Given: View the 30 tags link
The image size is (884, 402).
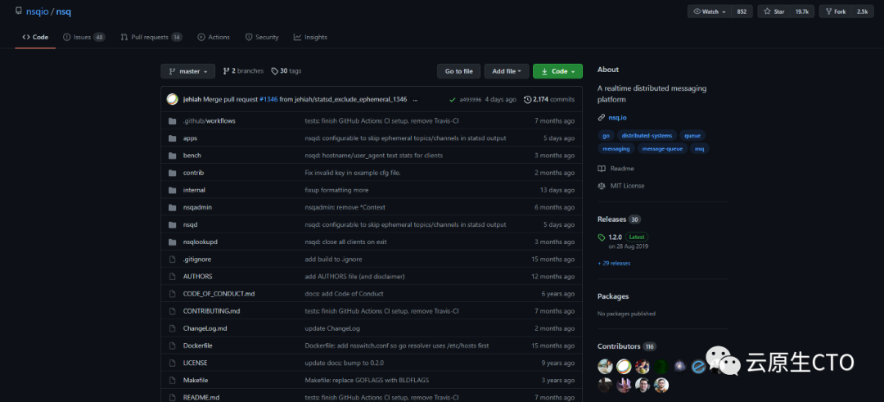Looking at the screenshot, I should tap(286, 71).
